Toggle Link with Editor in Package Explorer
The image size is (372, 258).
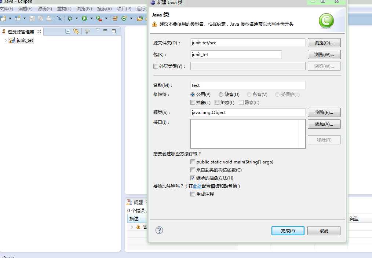tap(76, 31)
